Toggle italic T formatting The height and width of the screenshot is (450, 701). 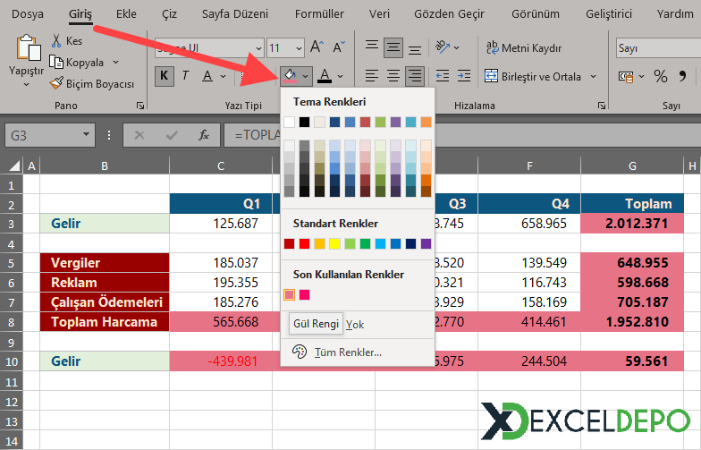(185, 76)
